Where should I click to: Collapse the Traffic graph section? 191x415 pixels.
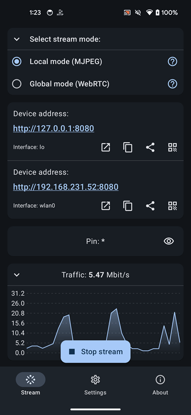17,275
